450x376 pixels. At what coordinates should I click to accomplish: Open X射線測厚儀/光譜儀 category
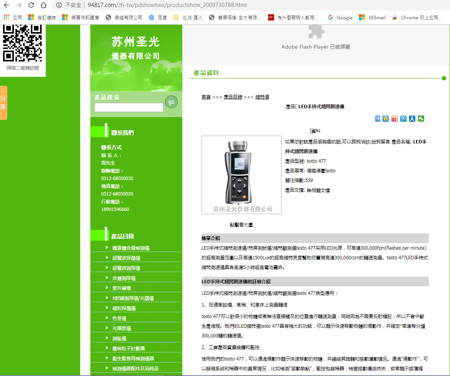133,298
